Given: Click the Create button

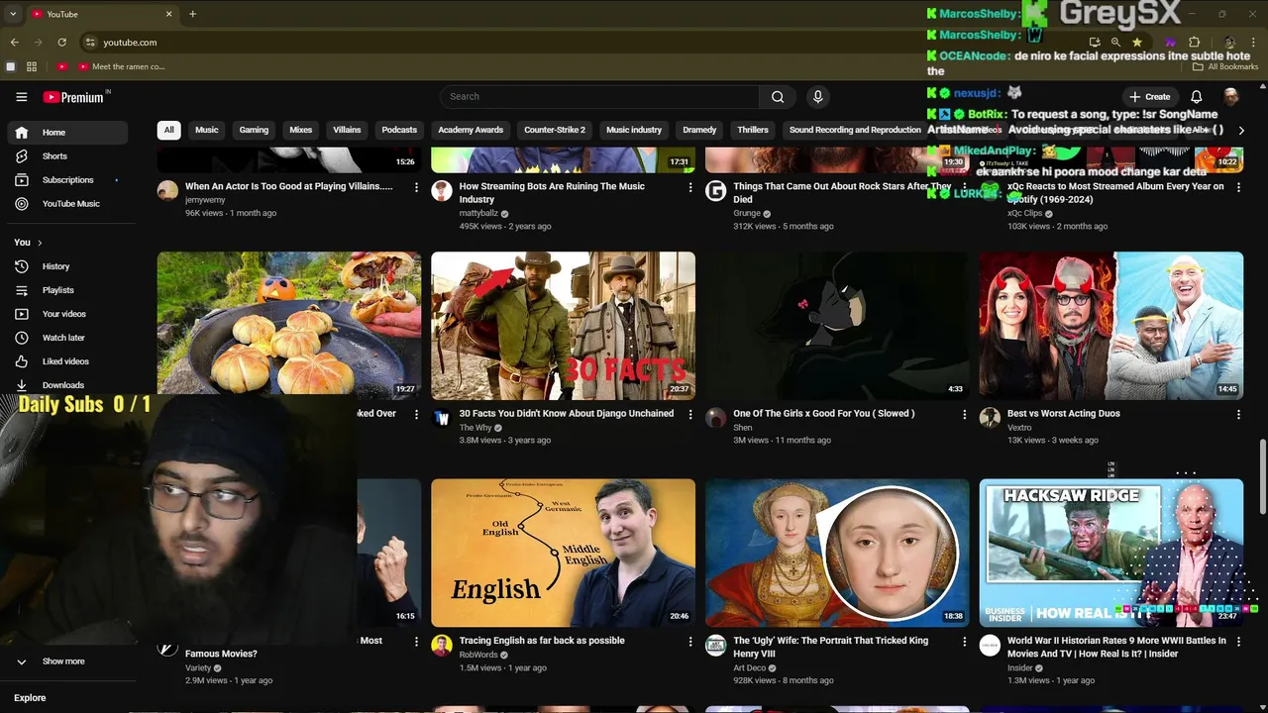Looking at the screenshot, I should pos(1149,97).
